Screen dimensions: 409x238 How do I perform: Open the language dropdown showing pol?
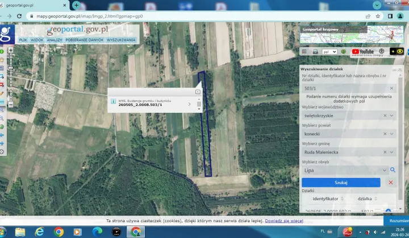(x=329, y=52)
